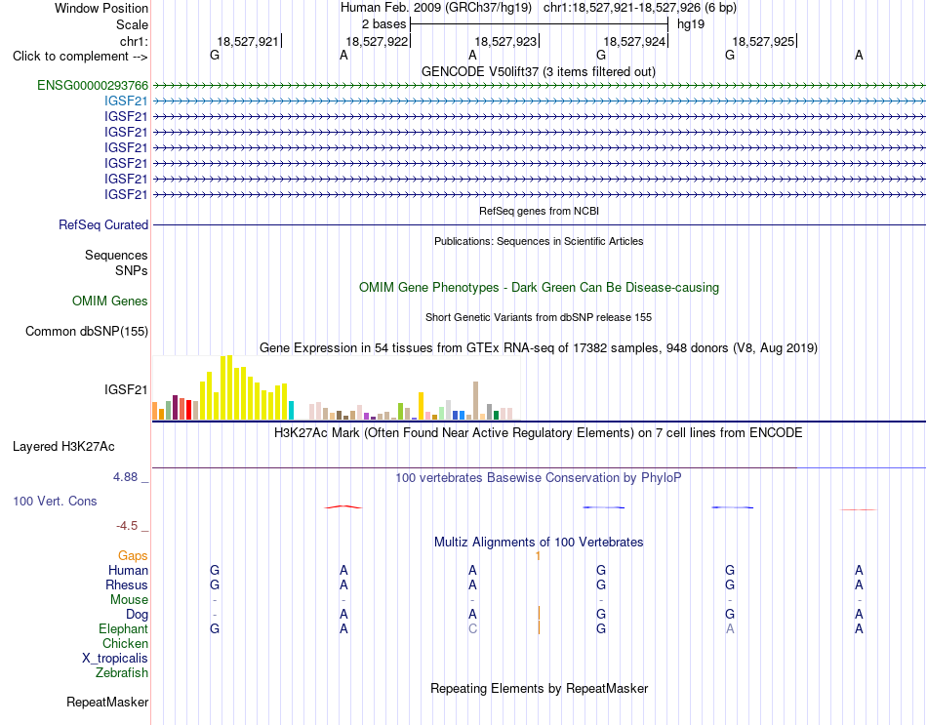The width and height of the screenshot is (927, 725).
Task: Open the 'RefSeq genes from NCBI' title
Action: (539, 211)
